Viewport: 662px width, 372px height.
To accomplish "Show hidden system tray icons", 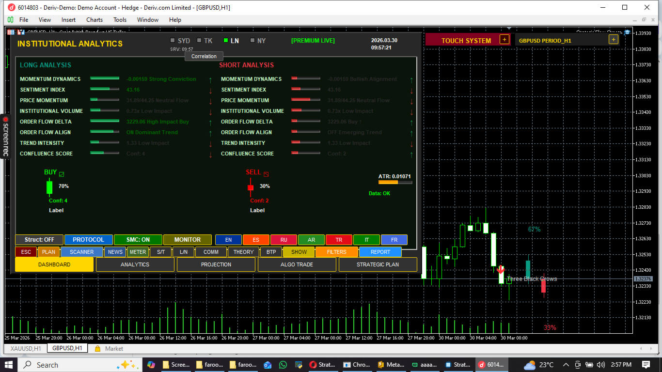I will (x=566, y=365).
